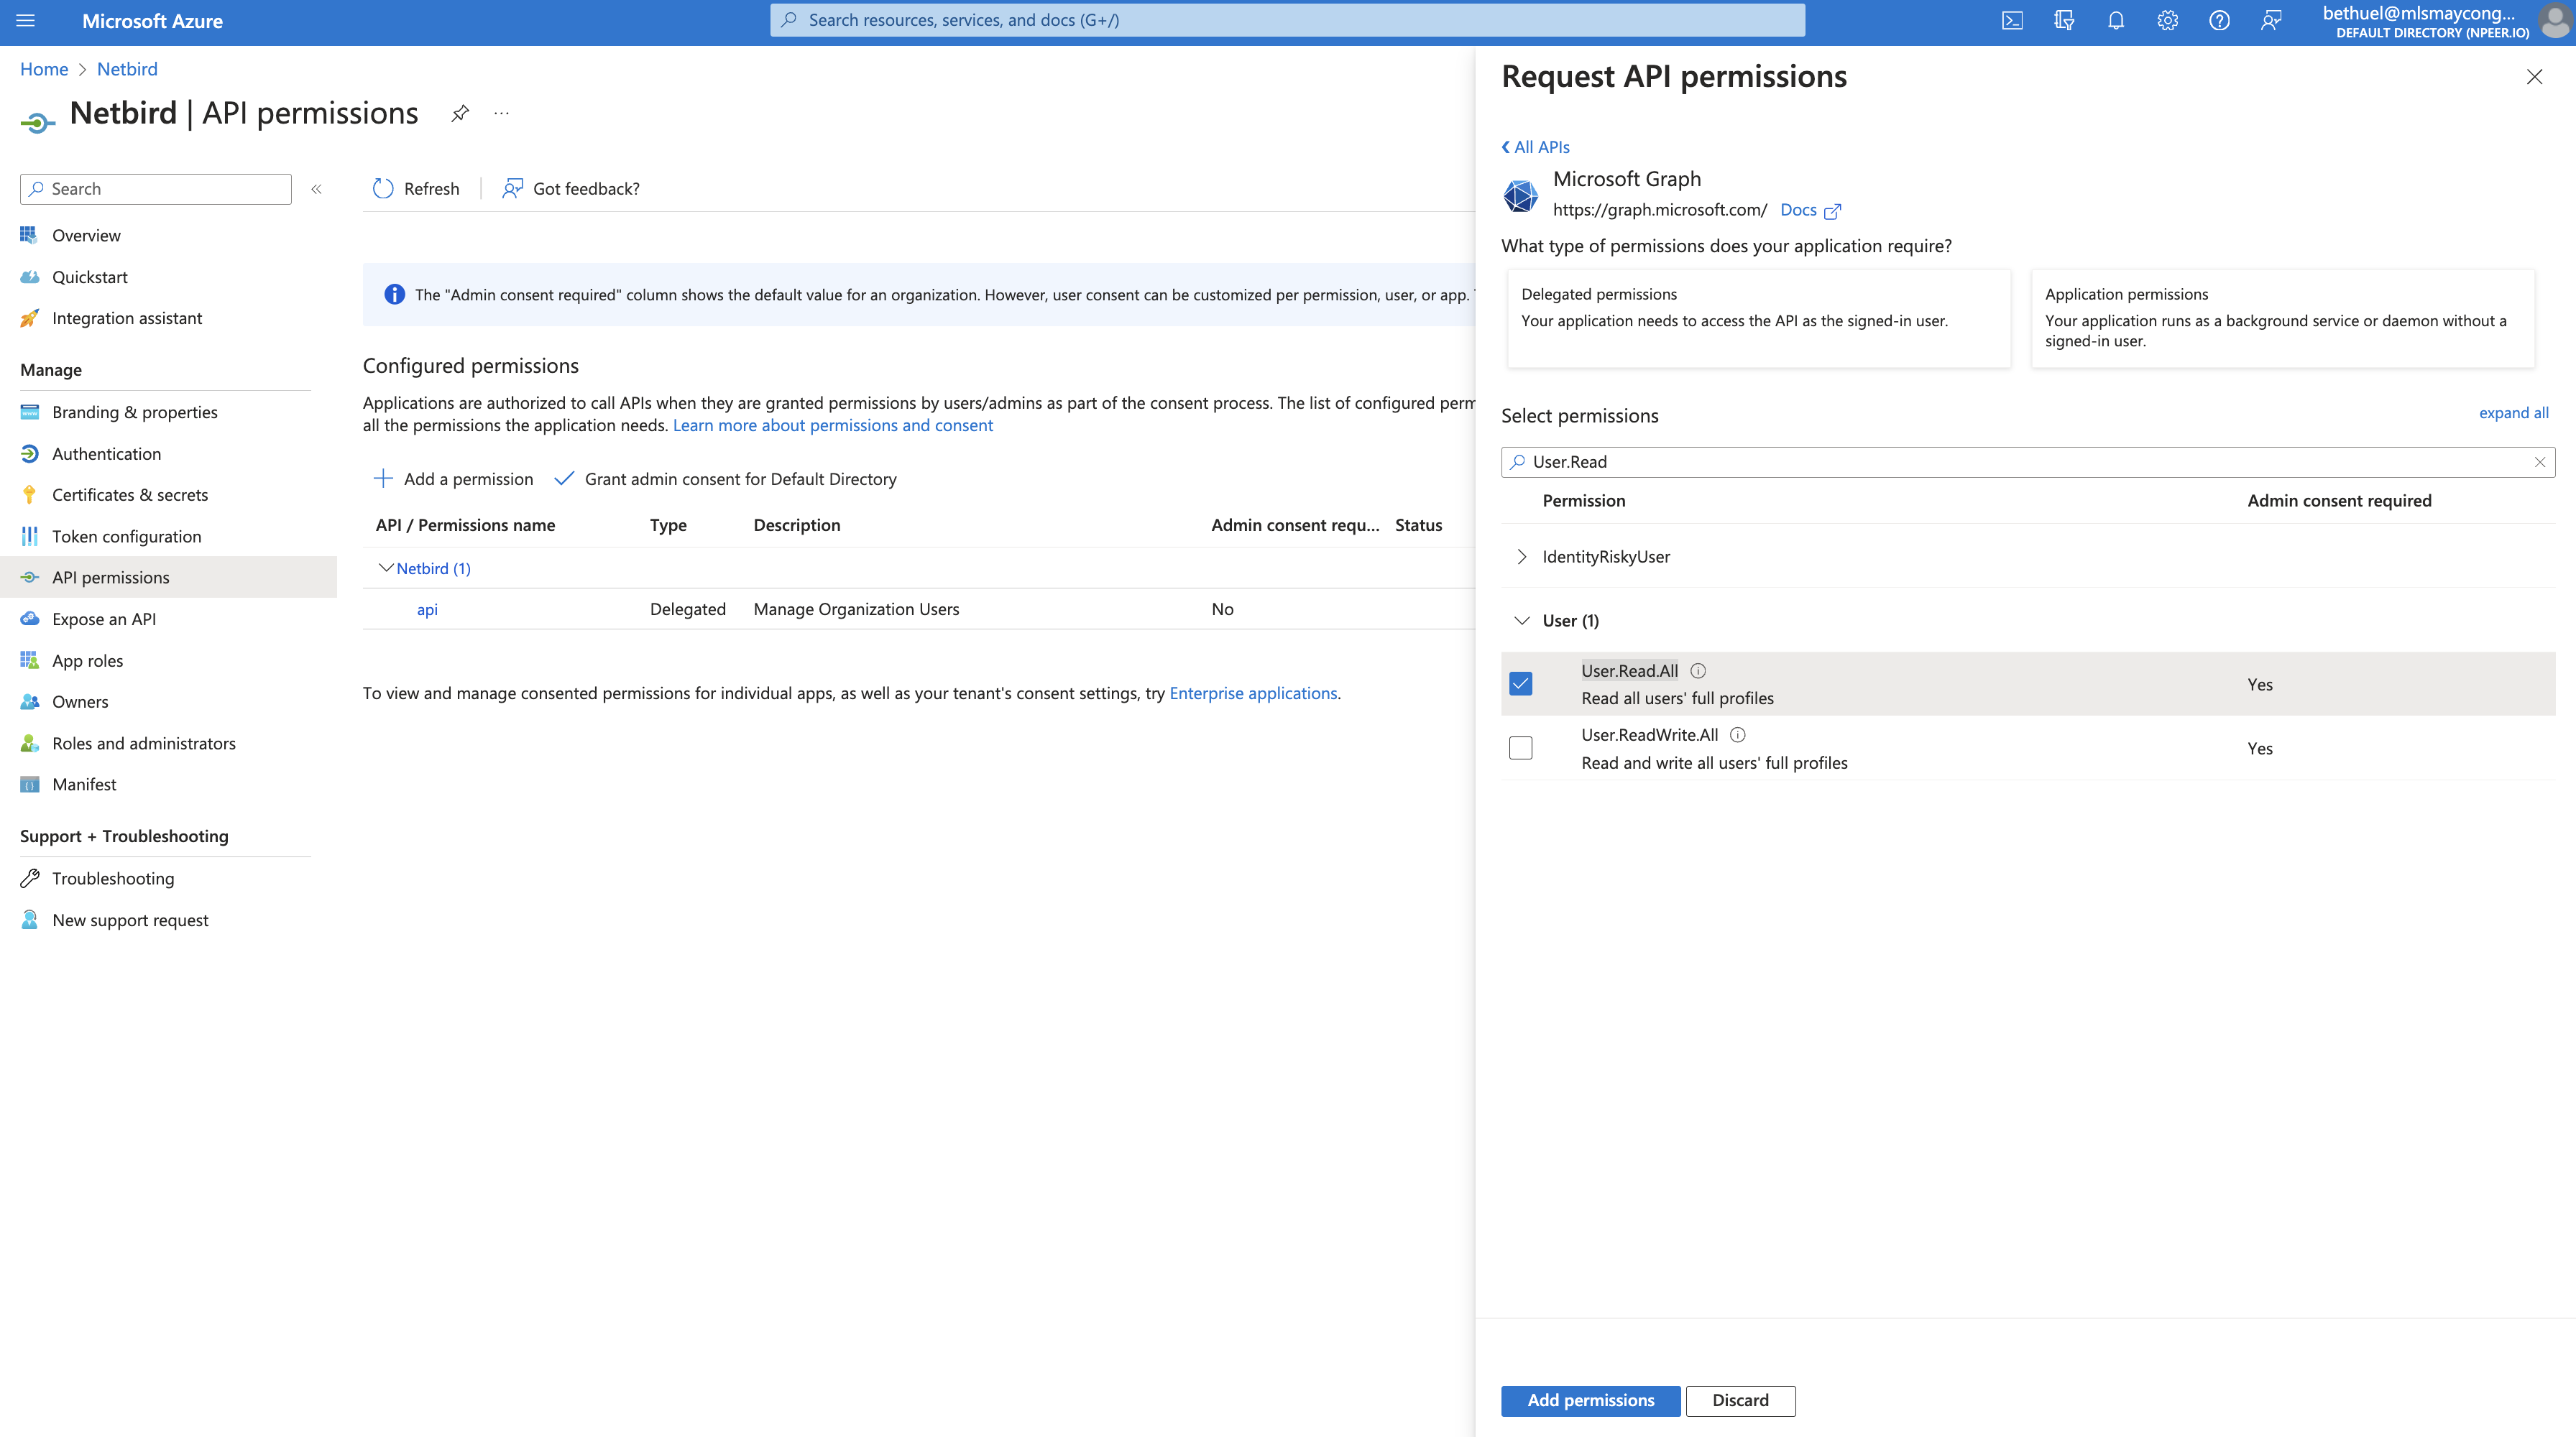Collapse the User (1) permission group
The width and height of the screenshot is (2576, 1437).
click(x=1522, y=619)
